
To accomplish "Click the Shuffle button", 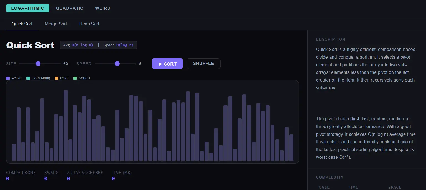I will pyautogui.click(x=203, y=64).
